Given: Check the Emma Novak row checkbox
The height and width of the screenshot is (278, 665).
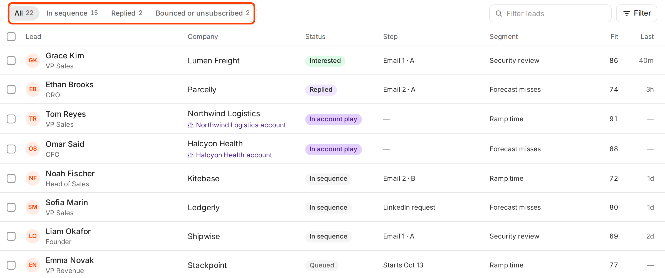Looking at the screenshot, I should tap(11, 265).
